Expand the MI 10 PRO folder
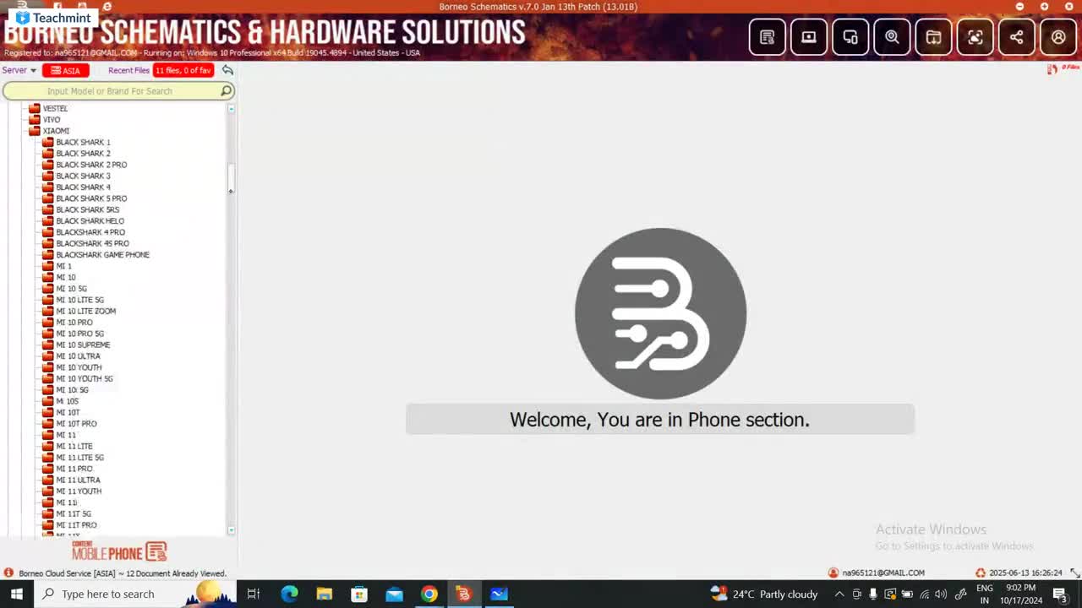The height and width of the screenshot is (608, 1082). click(x=47, y=323)
